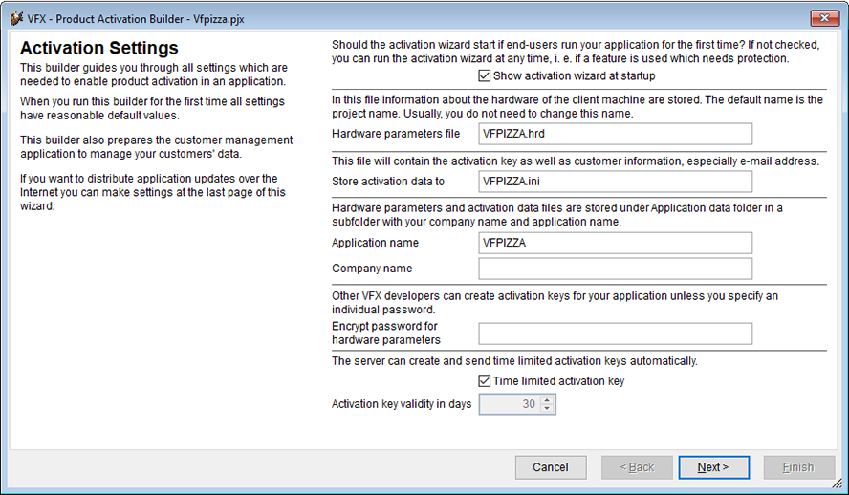Viewport: 849px width, 495px height.
Task: Click the Activation Settings heading
Action: (99, 48)
